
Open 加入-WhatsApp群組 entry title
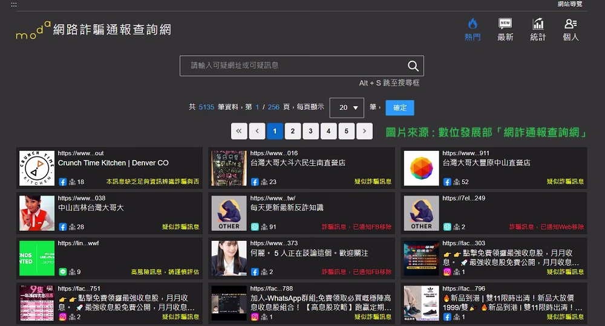tap(321, 302)
